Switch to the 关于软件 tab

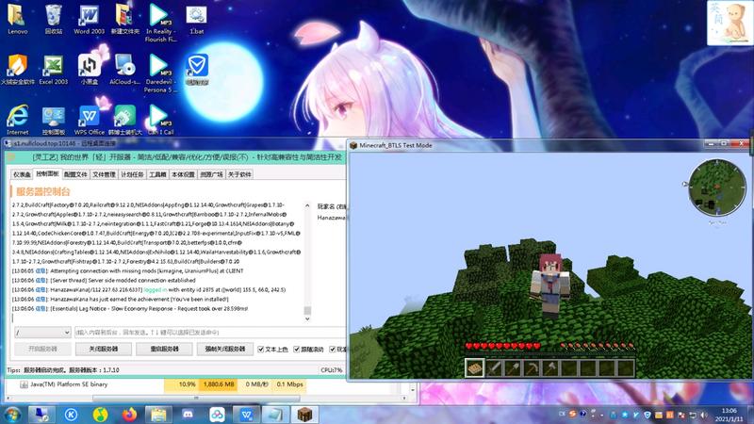tap(239, 174)
